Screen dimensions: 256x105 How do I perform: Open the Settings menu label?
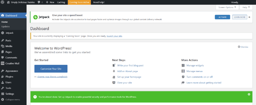click(10, 94)
